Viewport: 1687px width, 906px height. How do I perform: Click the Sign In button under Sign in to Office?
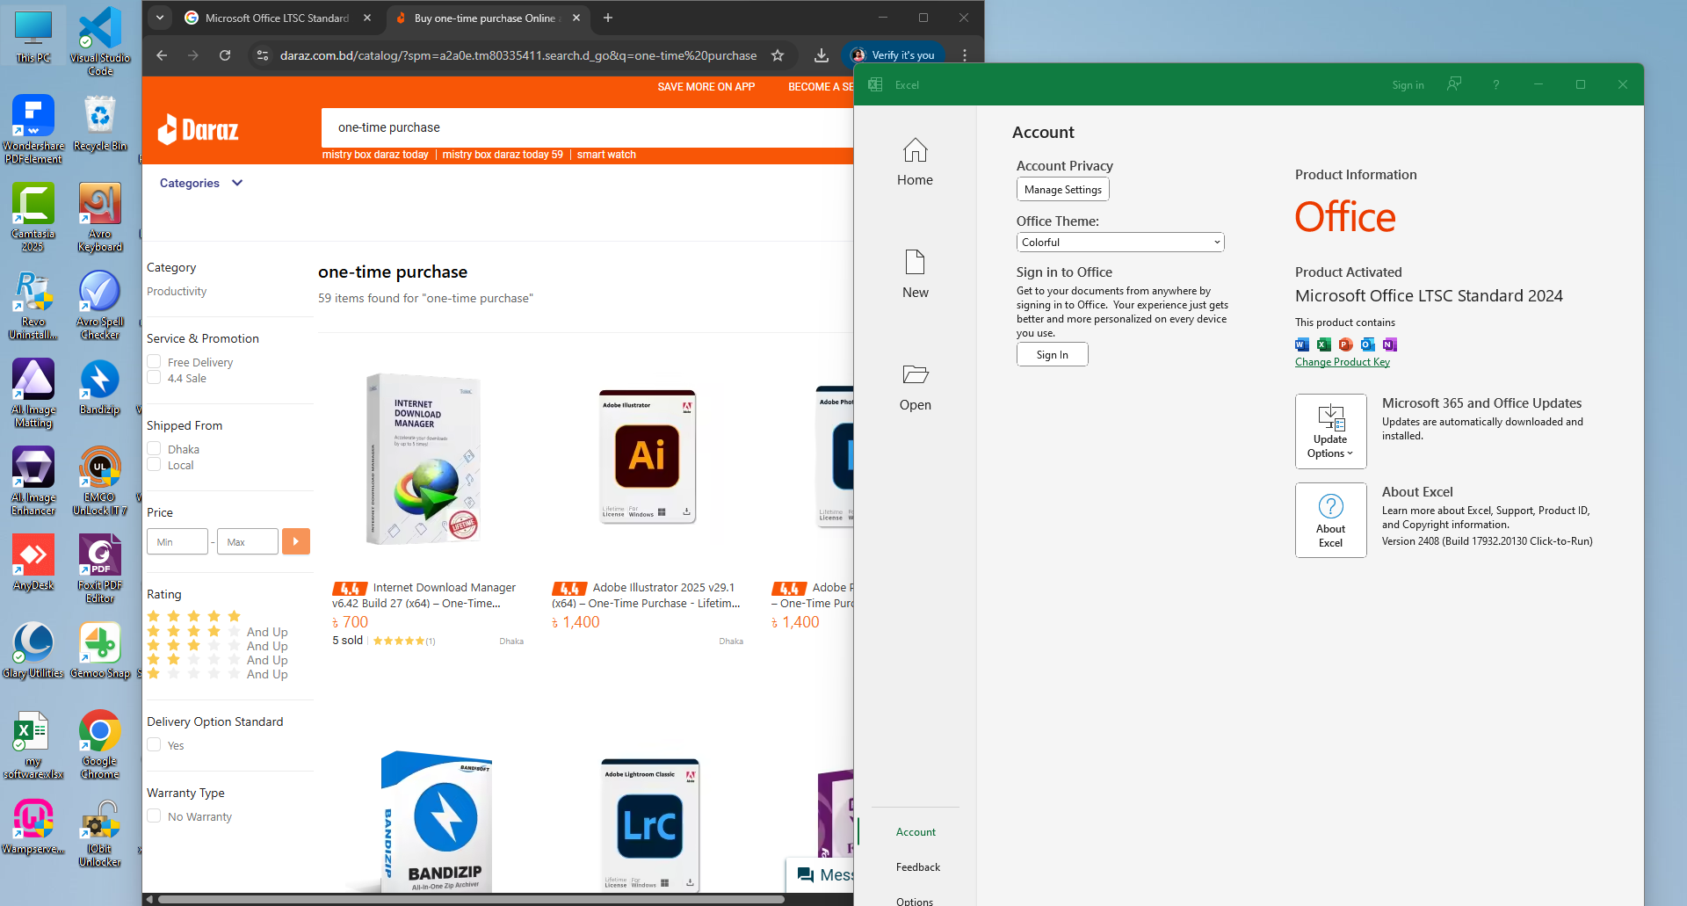1052,354
